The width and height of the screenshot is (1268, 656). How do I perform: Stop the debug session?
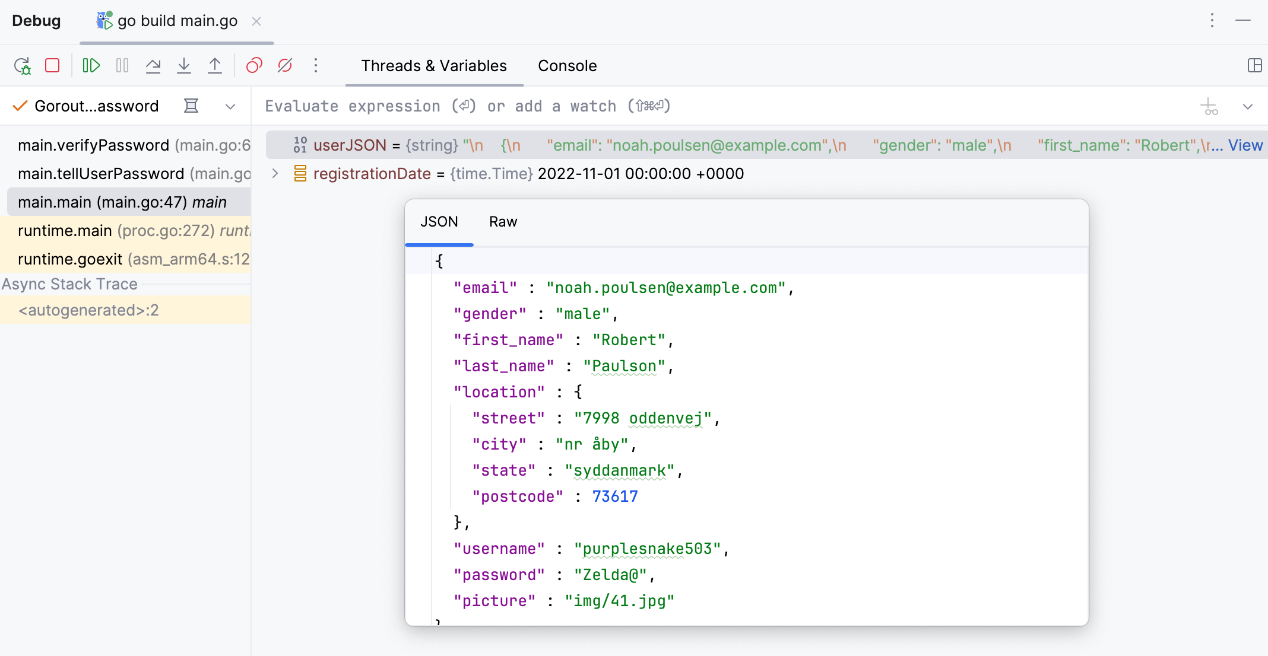pyautogui.click(x=52, y=65)
